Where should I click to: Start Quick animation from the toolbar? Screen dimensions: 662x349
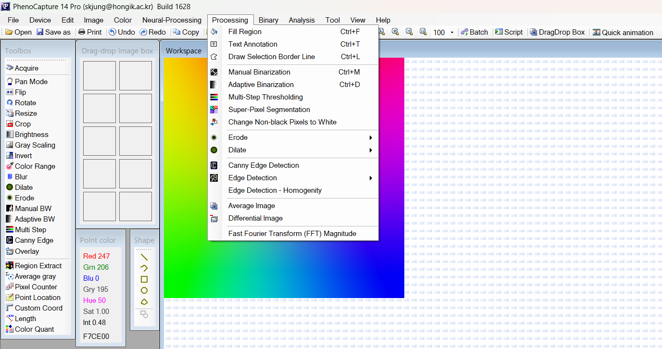click(x=623, y=32)
